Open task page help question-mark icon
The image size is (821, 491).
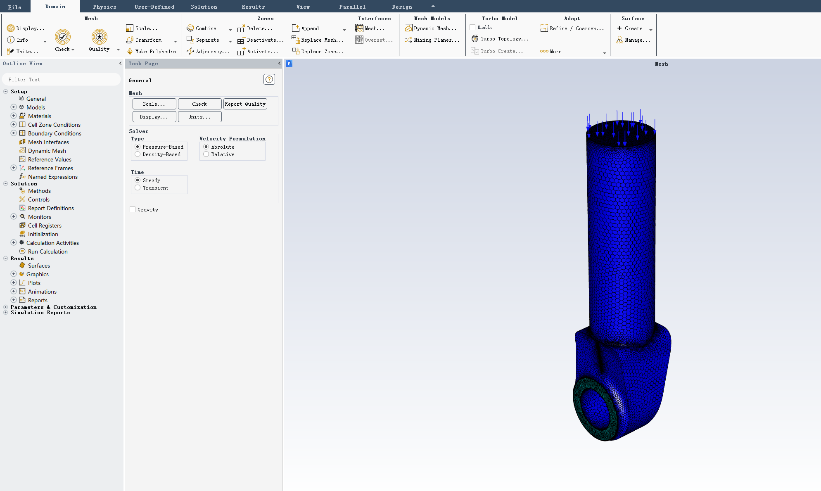[269, 79]
